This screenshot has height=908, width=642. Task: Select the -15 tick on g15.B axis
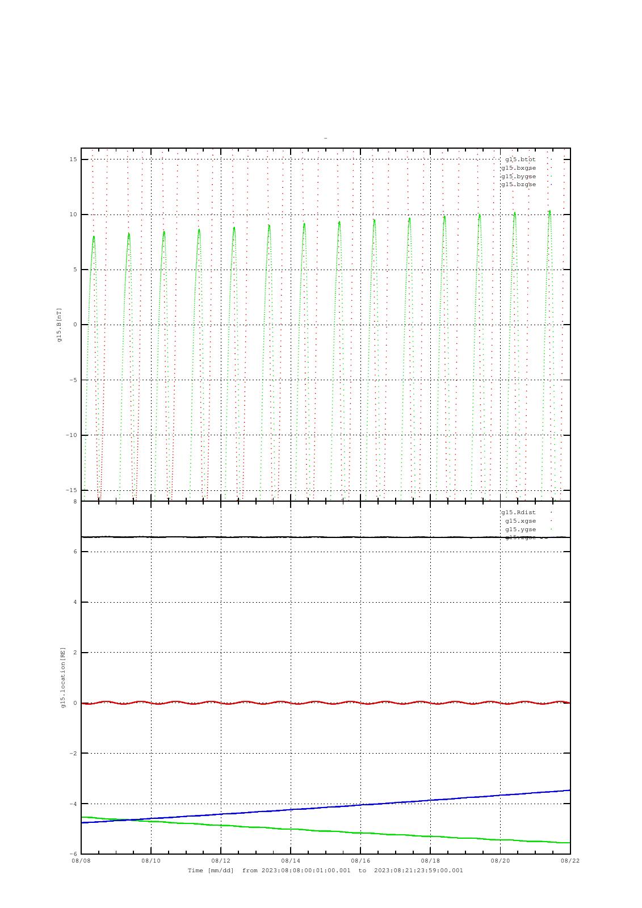pos(72,490)
